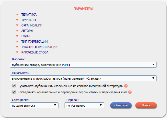Click the orange triangle beside ЖУРНАЛЫ
This screenshot has width=167, height=118.
point(17,20)
